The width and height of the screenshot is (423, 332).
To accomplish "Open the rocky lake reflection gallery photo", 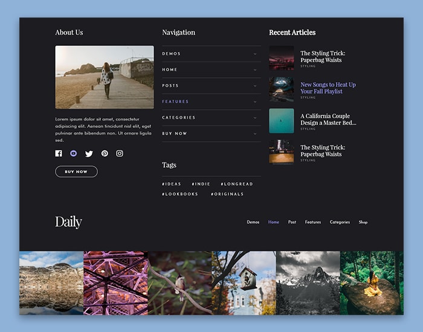I will pyautogui.click(x=51, y=283).
